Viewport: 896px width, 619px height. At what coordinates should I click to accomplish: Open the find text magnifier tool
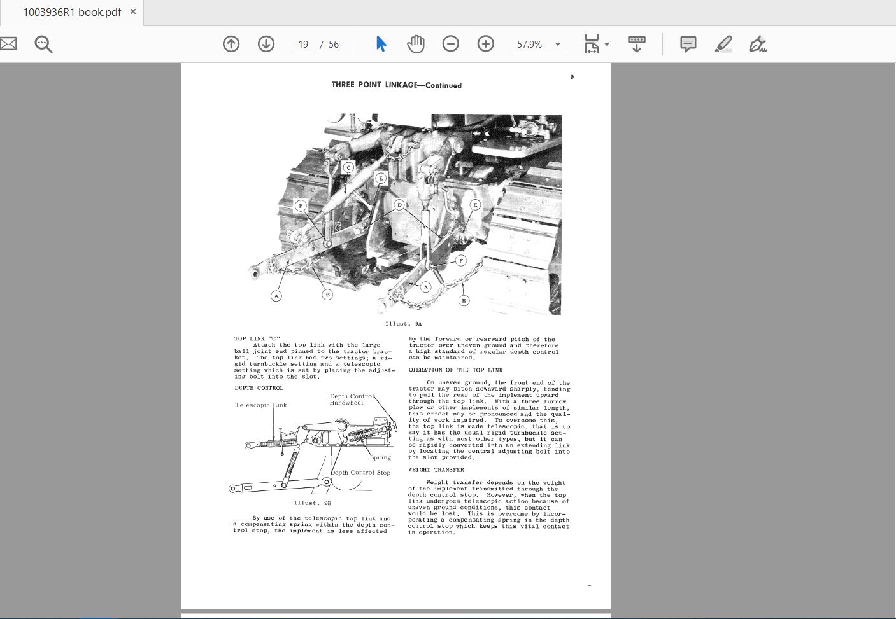pos(43,44)
